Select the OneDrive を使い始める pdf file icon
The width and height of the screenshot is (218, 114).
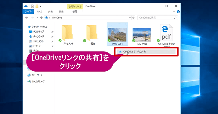click(166, 33)
